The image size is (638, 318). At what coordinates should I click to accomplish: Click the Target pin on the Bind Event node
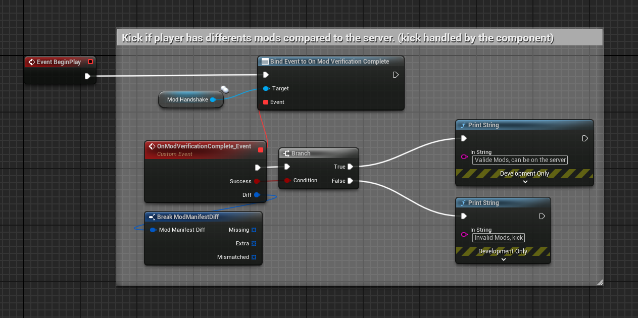266,88
